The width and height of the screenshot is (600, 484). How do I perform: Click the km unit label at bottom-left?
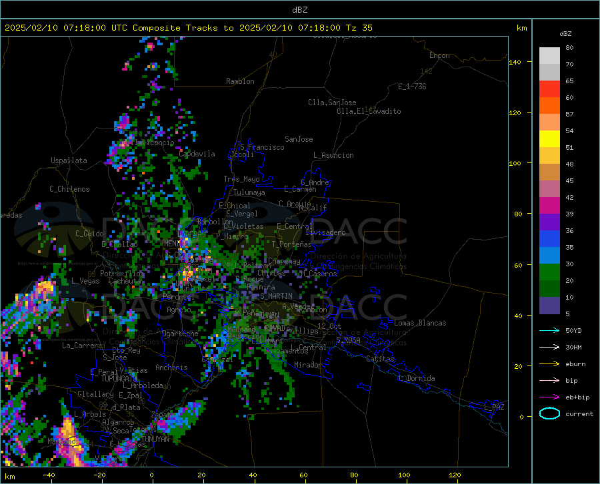pyautogui.click(x=9, y=477)
